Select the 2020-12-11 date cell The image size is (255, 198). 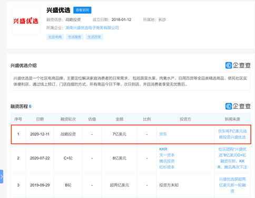(40, 134)
